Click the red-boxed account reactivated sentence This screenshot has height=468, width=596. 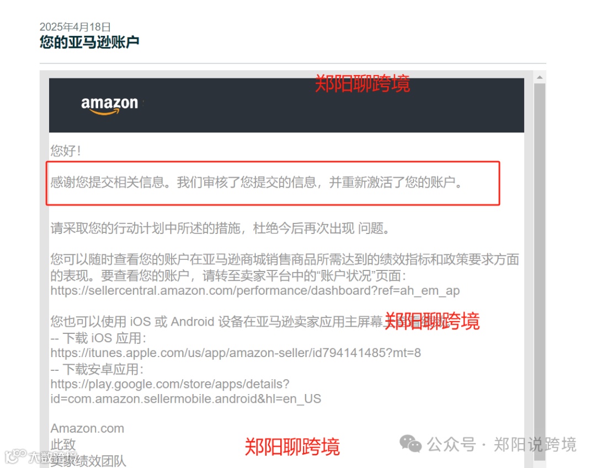(x=257, y=183)
